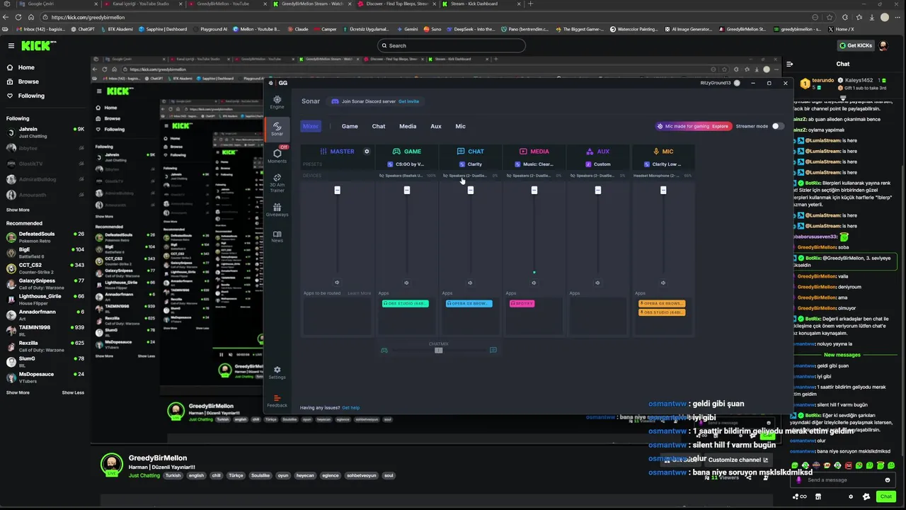The image size is (906, 510).
Task: Select the Sonar icon in GG sidebar
Action: (277, 129)
